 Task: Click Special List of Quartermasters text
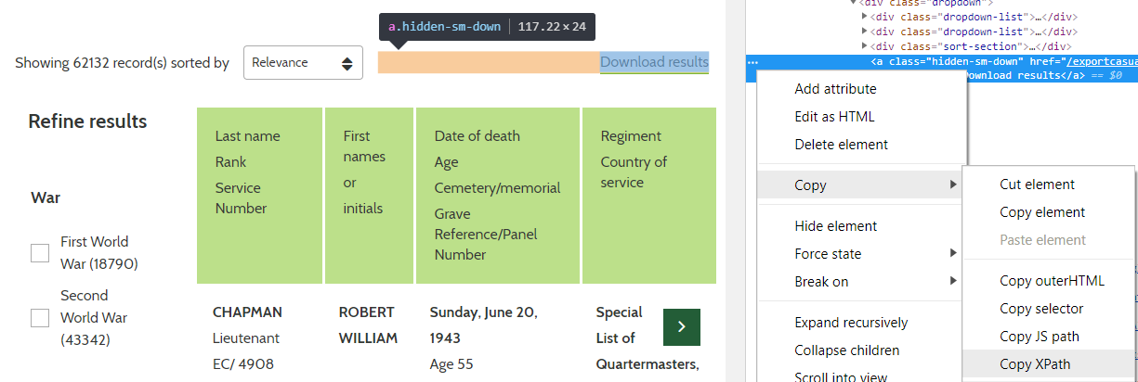tap(647, 338)
